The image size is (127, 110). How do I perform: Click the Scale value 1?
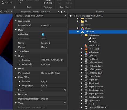click(42, 90)
